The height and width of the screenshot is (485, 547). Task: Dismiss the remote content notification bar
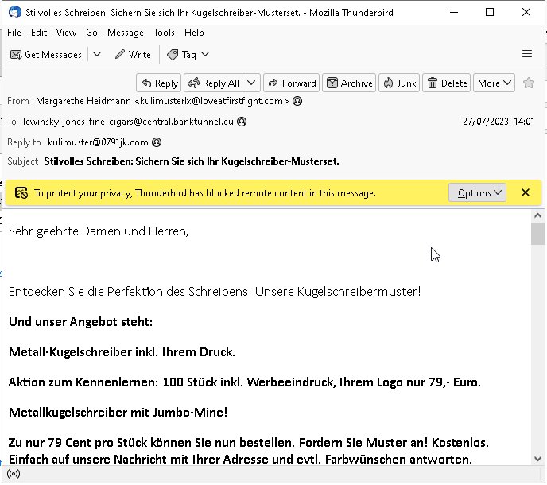526,192
